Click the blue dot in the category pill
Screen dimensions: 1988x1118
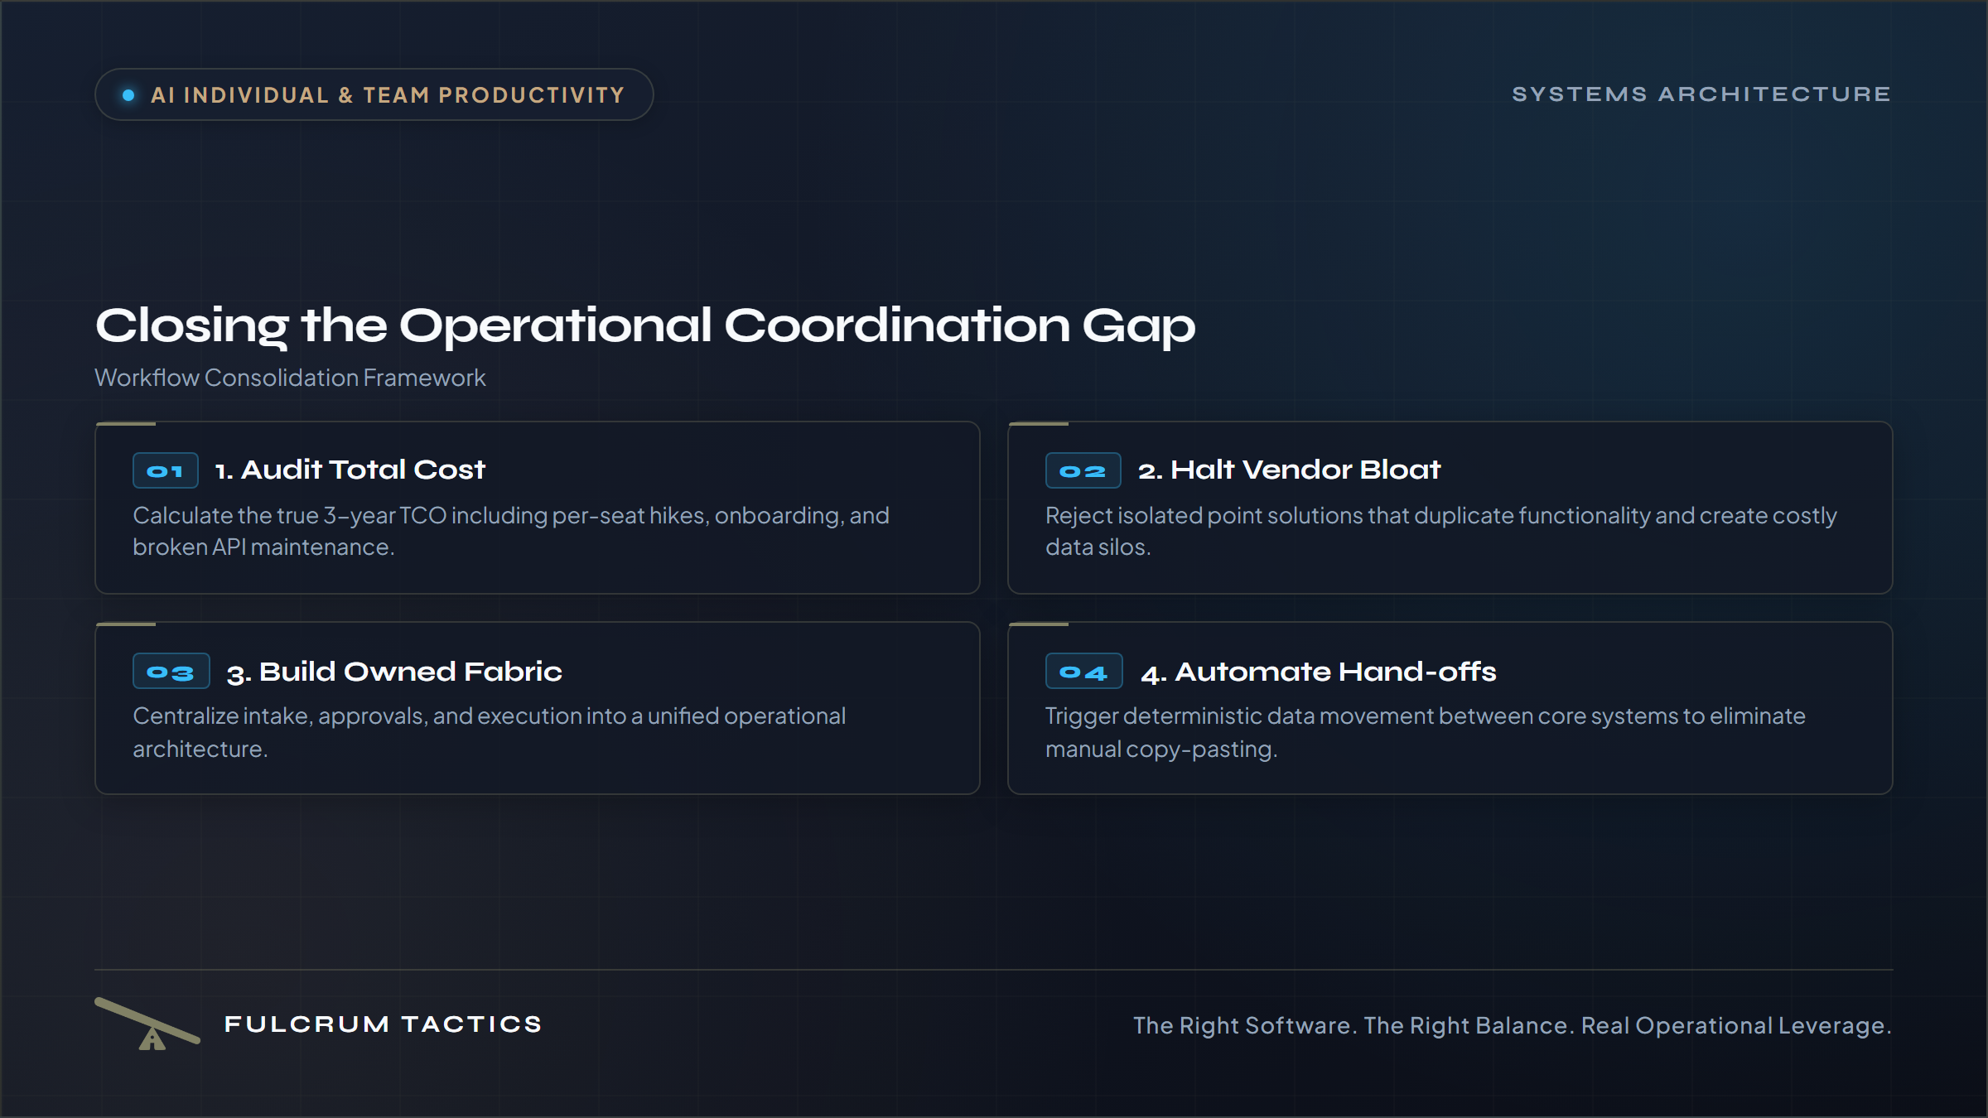pos(128,95)
